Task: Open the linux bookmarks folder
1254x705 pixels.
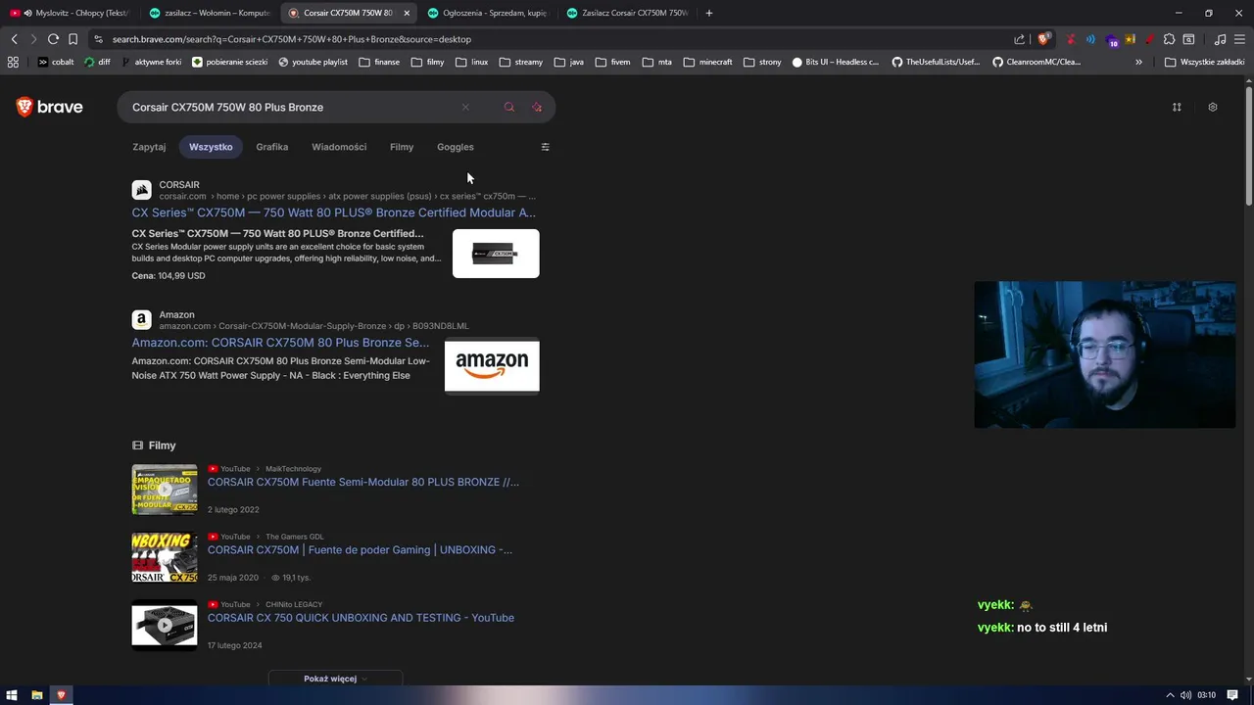Action: point(470,62)
